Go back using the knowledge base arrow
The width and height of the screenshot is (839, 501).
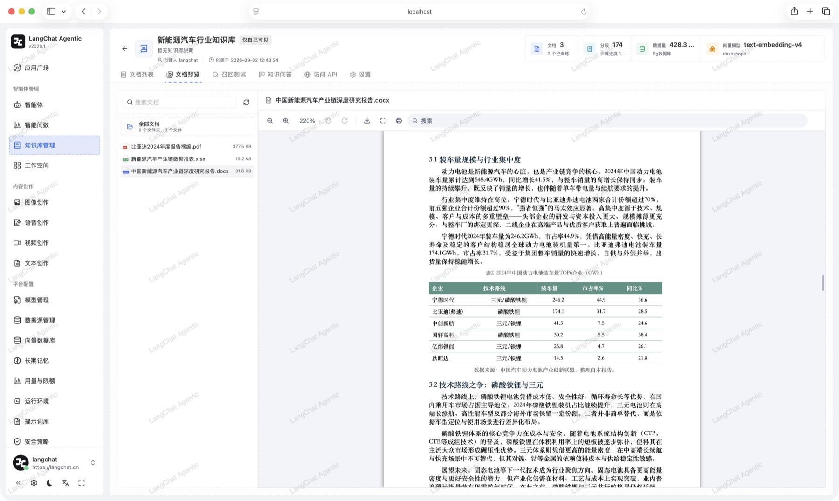124,48
